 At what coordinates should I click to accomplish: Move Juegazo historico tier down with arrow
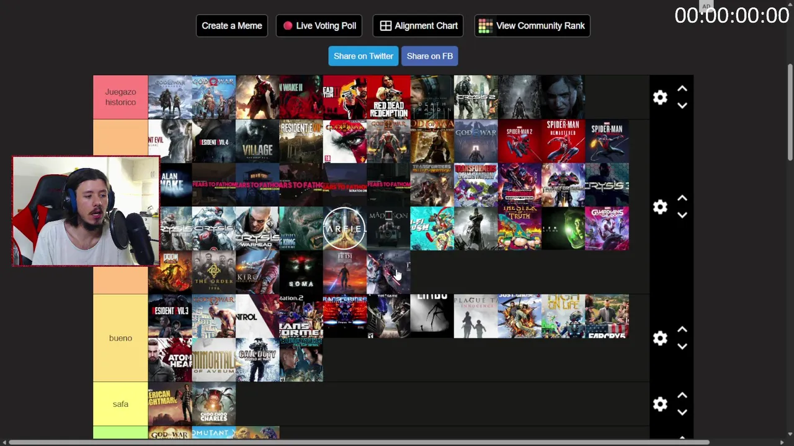point(682,106)
